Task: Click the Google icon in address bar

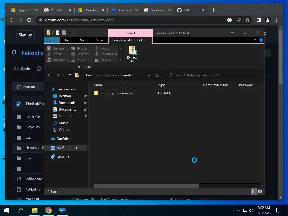Action: (229, 20)
